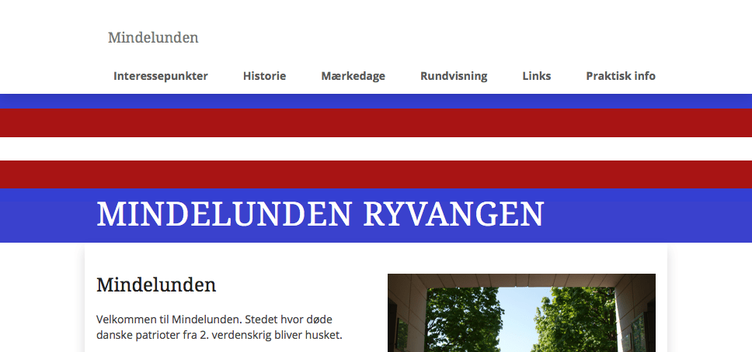The image size is (752, 352).
Task: Navigate to Praktisk info
Action: (x=621, y=76)
